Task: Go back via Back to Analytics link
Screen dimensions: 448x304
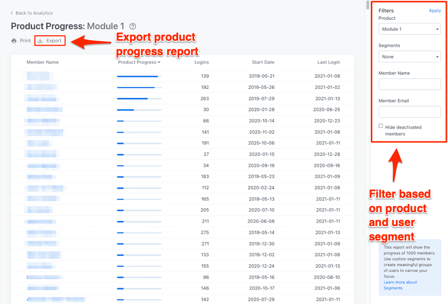Action: coord(34,13)
